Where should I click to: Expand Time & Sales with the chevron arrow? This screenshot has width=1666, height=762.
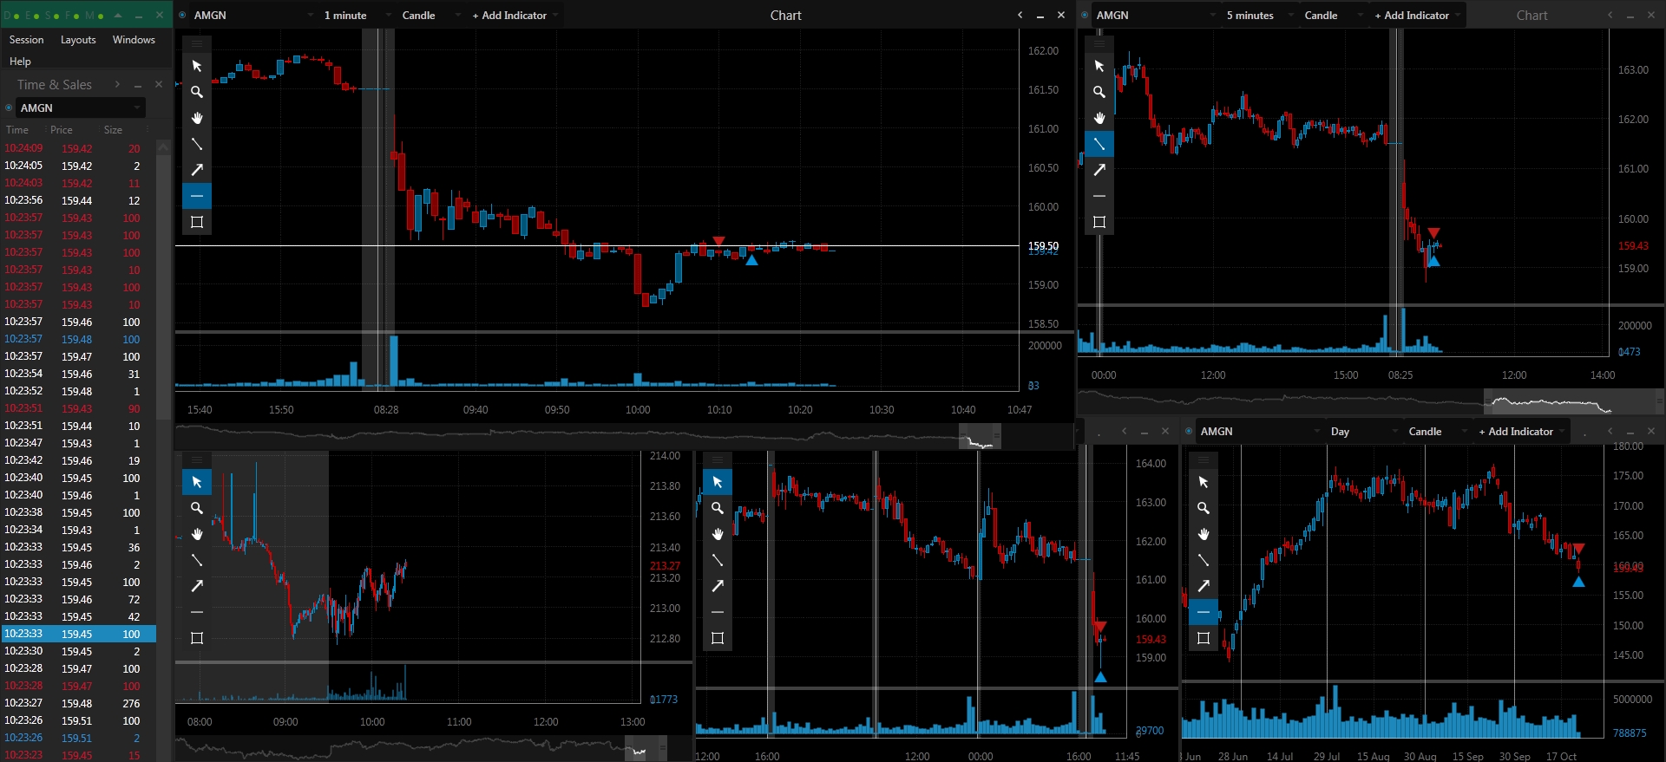pos(117,84)
